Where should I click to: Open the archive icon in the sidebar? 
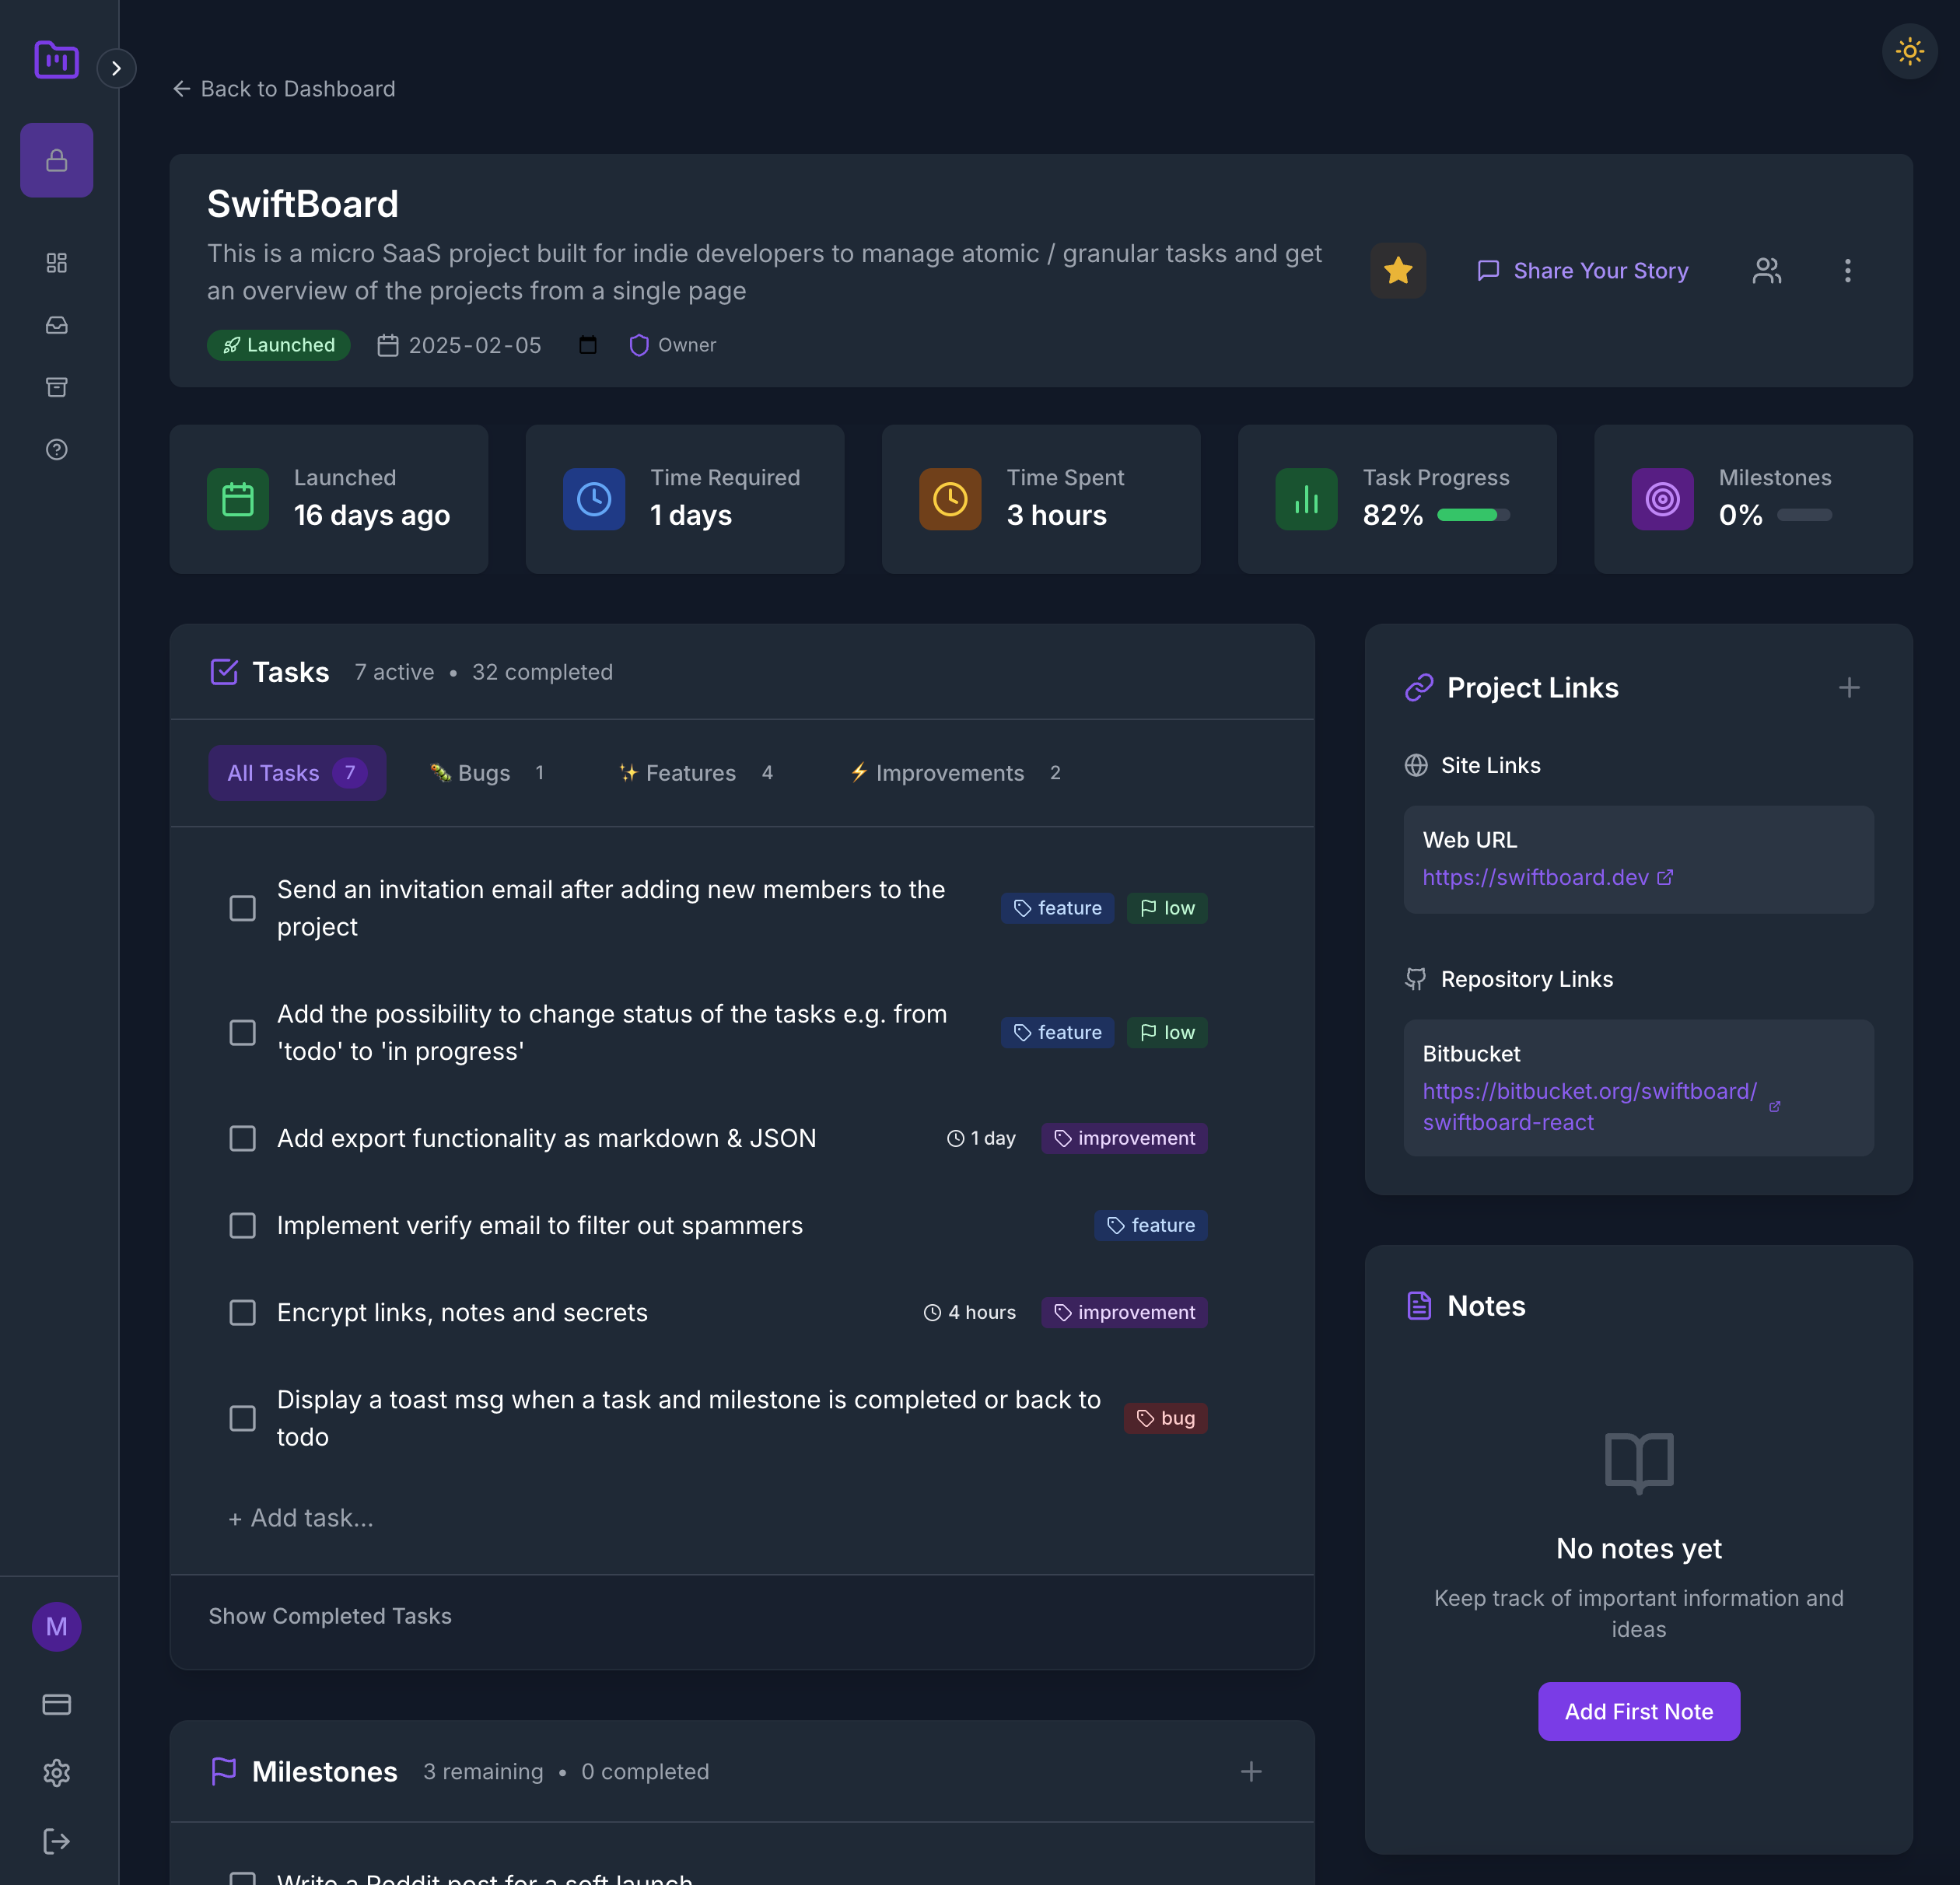[56, 387]
